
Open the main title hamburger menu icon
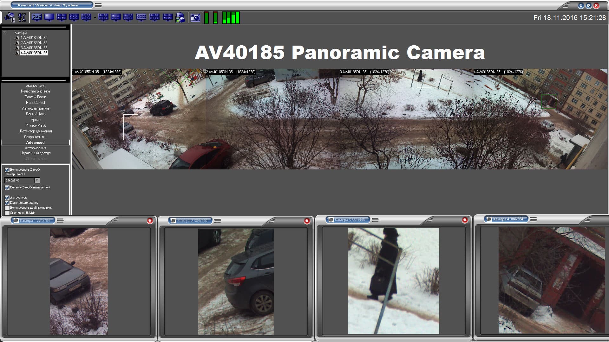98,5
